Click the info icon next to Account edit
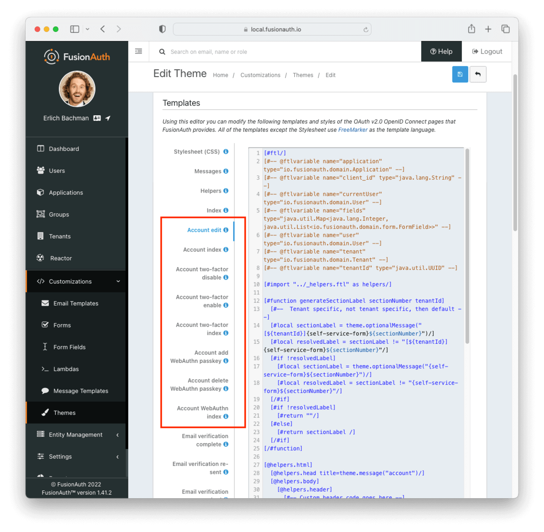 [226, 230]
